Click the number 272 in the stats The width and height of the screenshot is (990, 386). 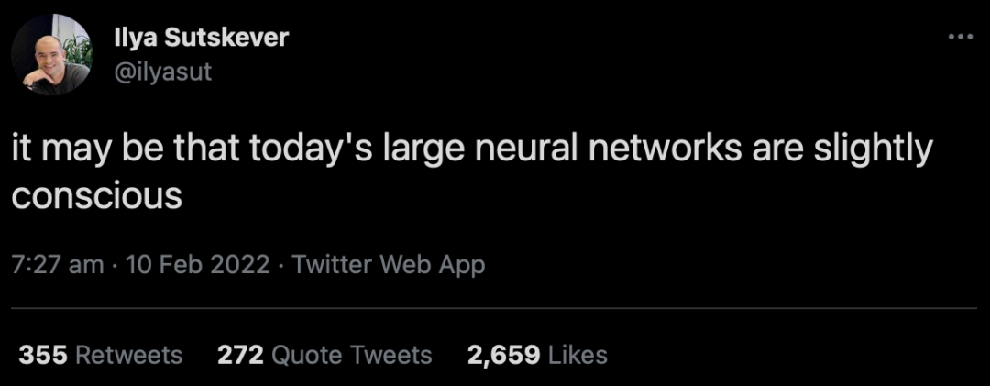241,355
